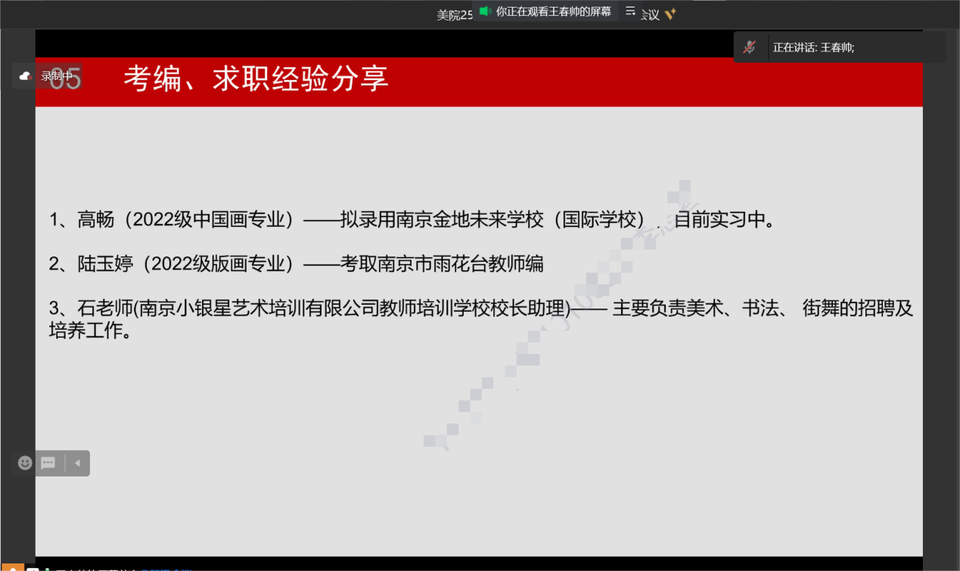Click the 正在讲话: 王春帅 speaker label
Screen dimensions: 960x571
tap(813, 48)
